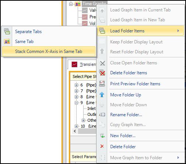The height and width of the screenshot is (164, 186).
Task: Collapse pipe station 9 (Line) node
Action: click(x=76, y=103)
